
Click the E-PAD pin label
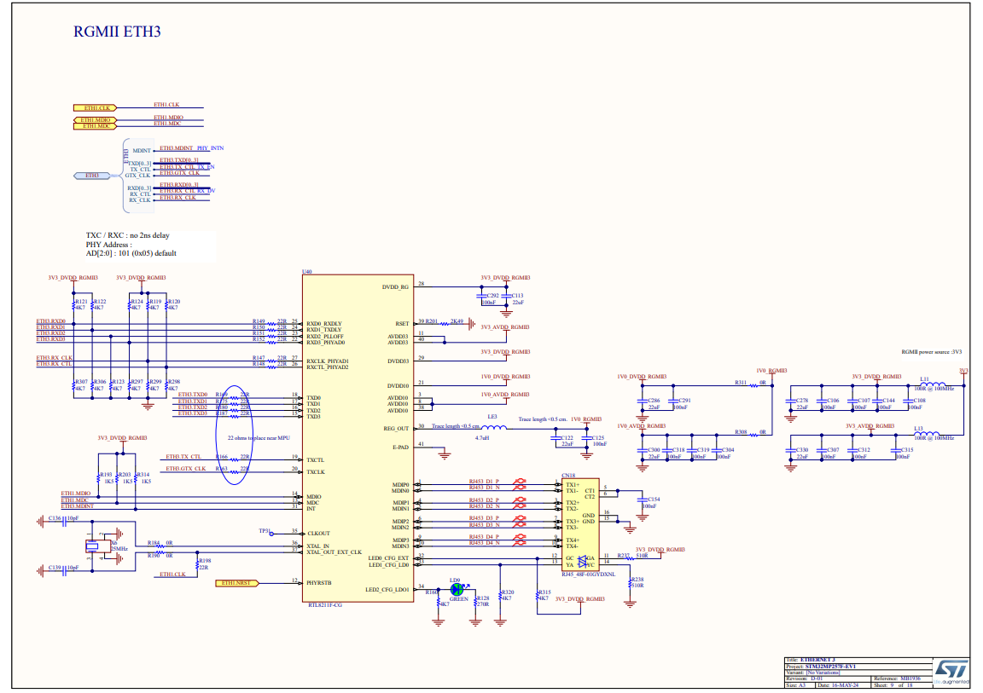400,447
